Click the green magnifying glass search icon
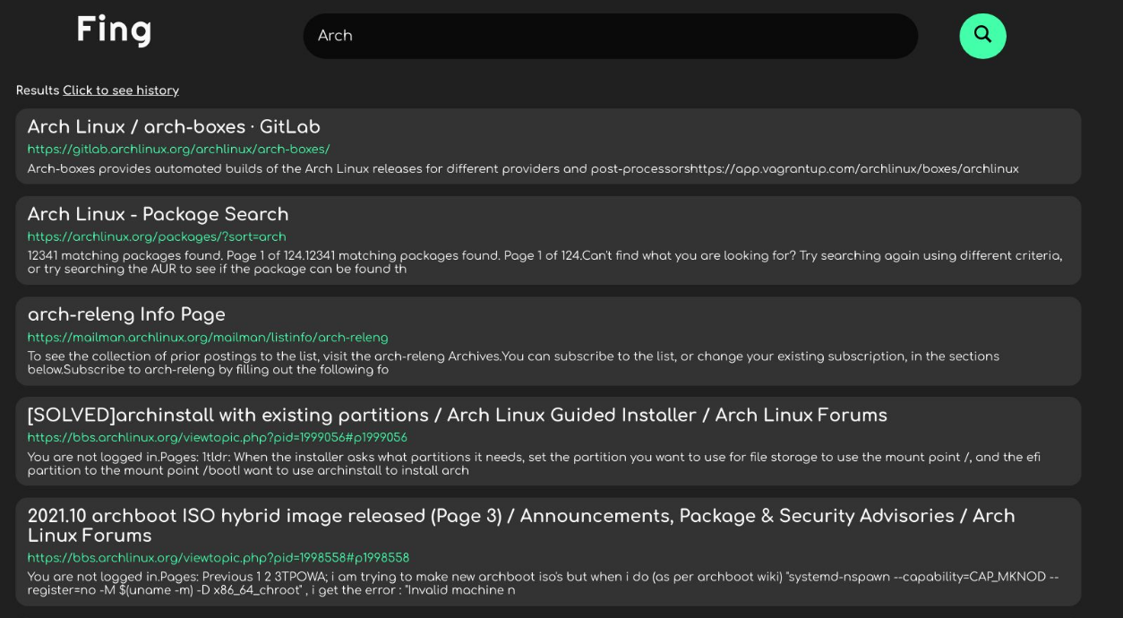Screen dimensions: 1123x618 982,36
